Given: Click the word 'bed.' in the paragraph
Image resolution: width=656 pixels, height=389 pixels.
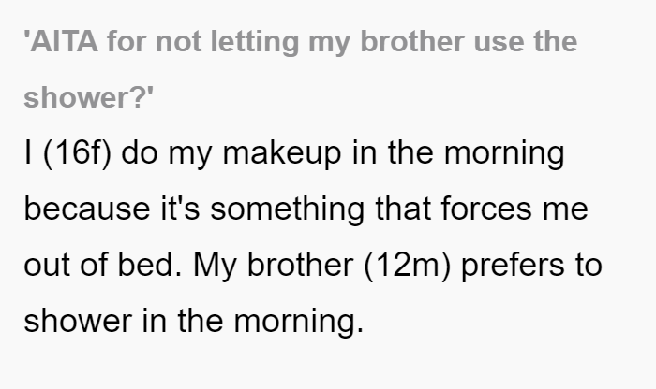Looking at the screenshot, I should pos(150,265).
